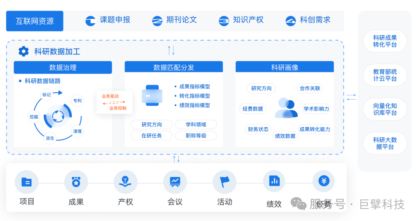Select the 课题申报 number one icon

(90, 21)
